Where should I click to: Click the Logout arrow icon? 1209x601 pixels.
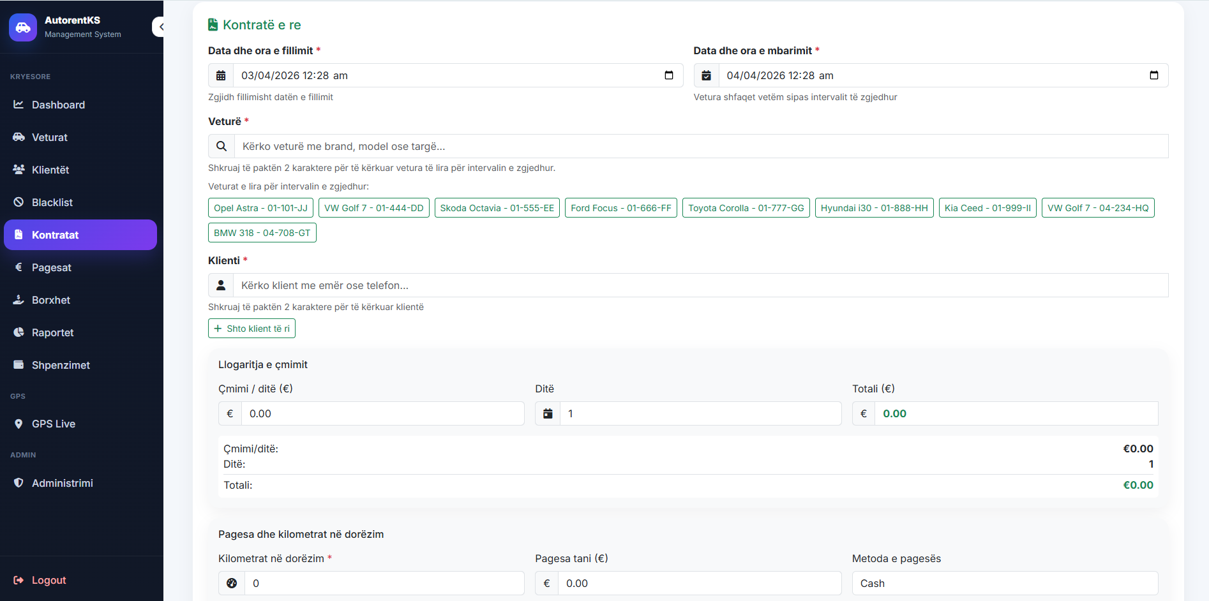(x=19, y=580)
